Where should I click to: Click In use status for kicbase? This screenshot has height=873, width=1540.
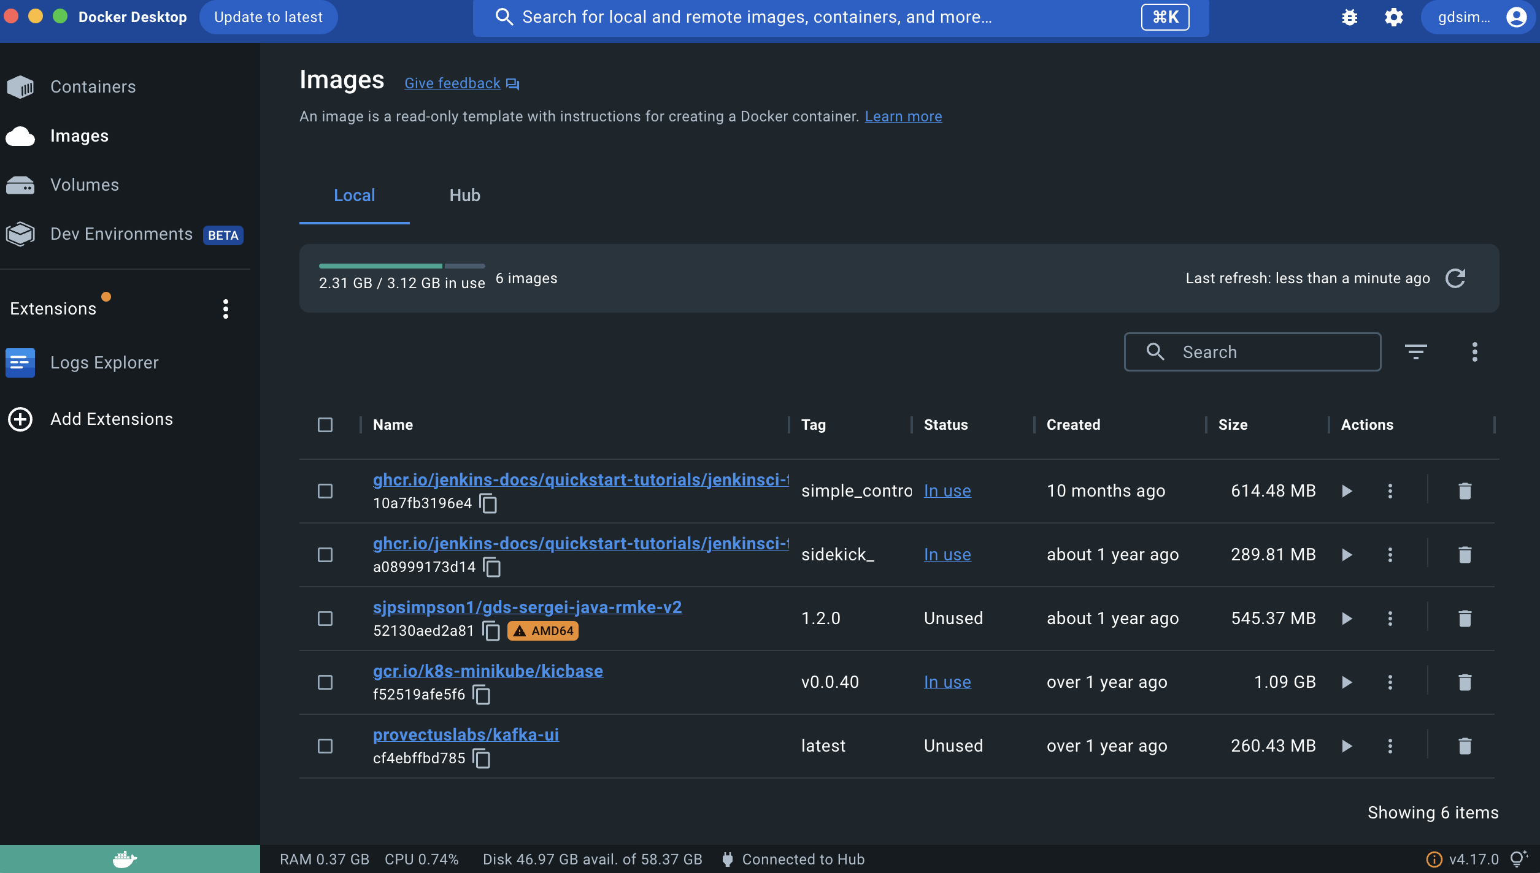[x=947, y=682]
